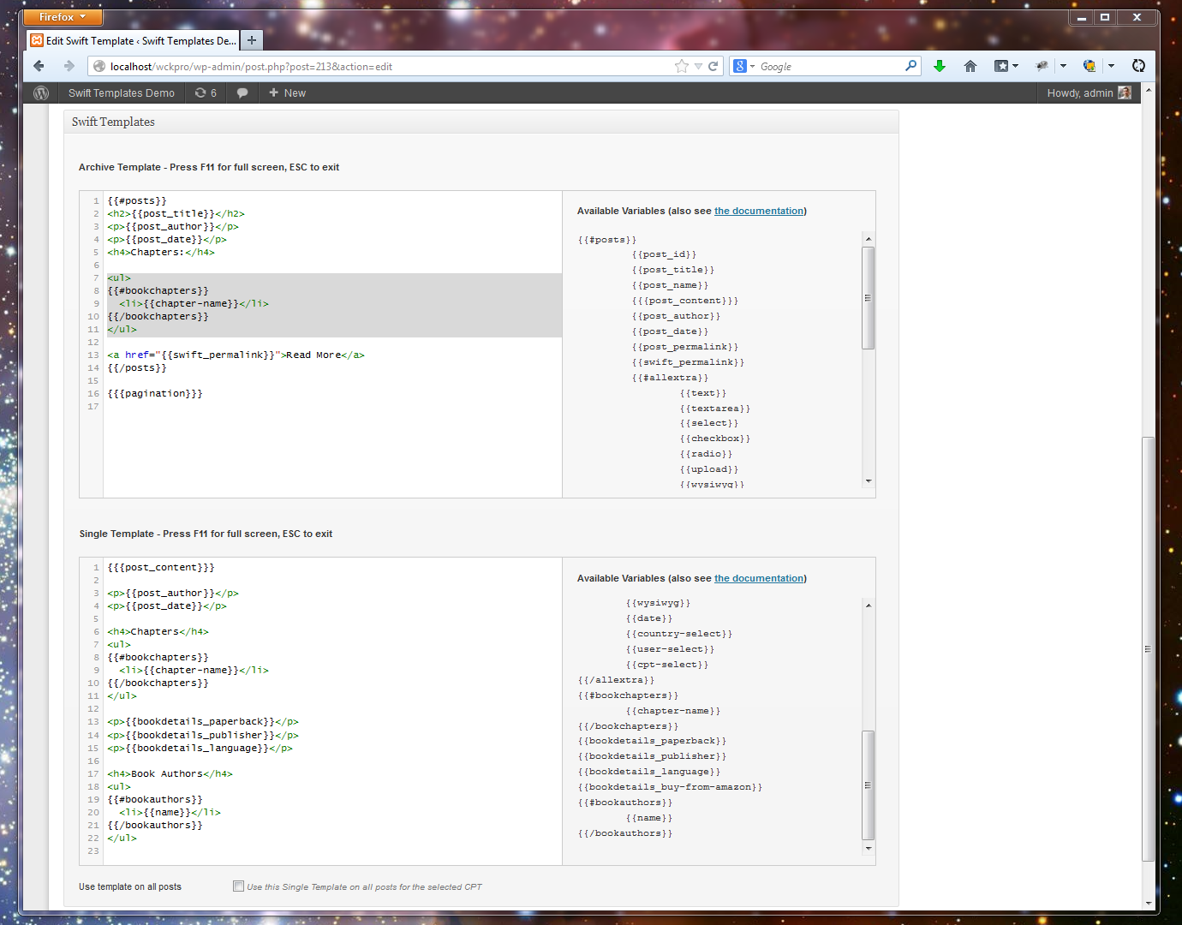Click the reload page icon
1182x925 pixels.
click(x=713, y=66)
